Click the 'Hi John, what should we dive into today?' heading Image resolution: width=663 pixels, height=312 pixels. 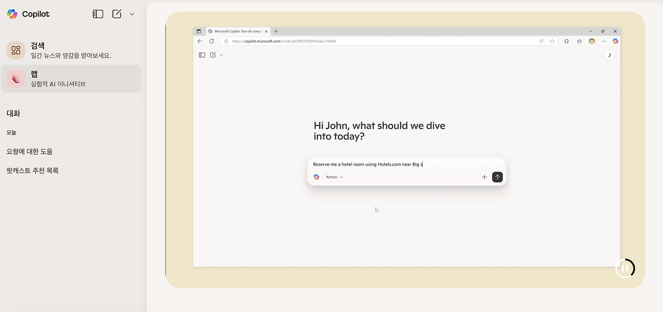point(379,131)
